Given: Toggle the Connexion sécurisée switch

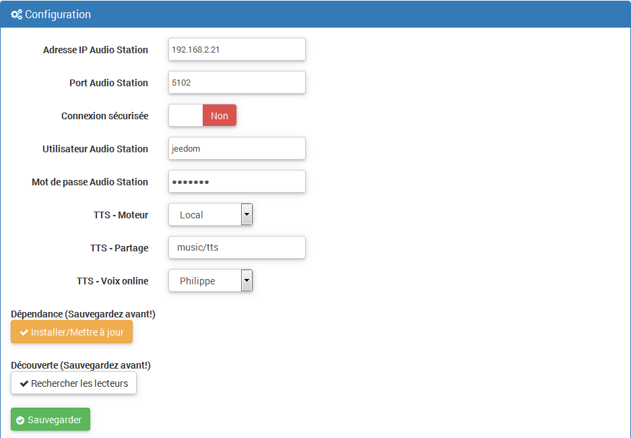Looking at the screenshot, I should [203, 115].
